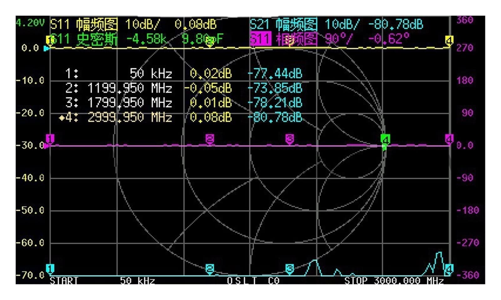Tap the -10.0 left axis label
This screenshot has width=501, height=300.
(x=30, y=81)
